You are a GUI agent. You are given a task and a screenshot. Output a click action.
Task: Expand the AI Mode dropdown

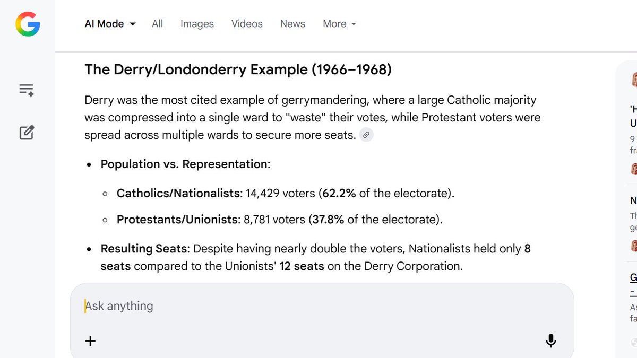[x=110, y=24]
